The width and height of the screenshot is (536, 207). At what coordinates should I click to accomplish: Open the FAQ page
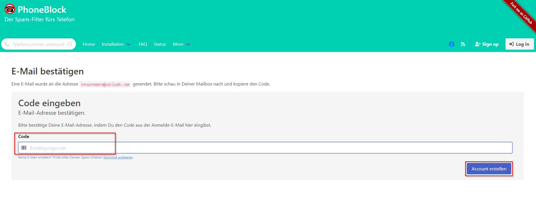(143, 44)
